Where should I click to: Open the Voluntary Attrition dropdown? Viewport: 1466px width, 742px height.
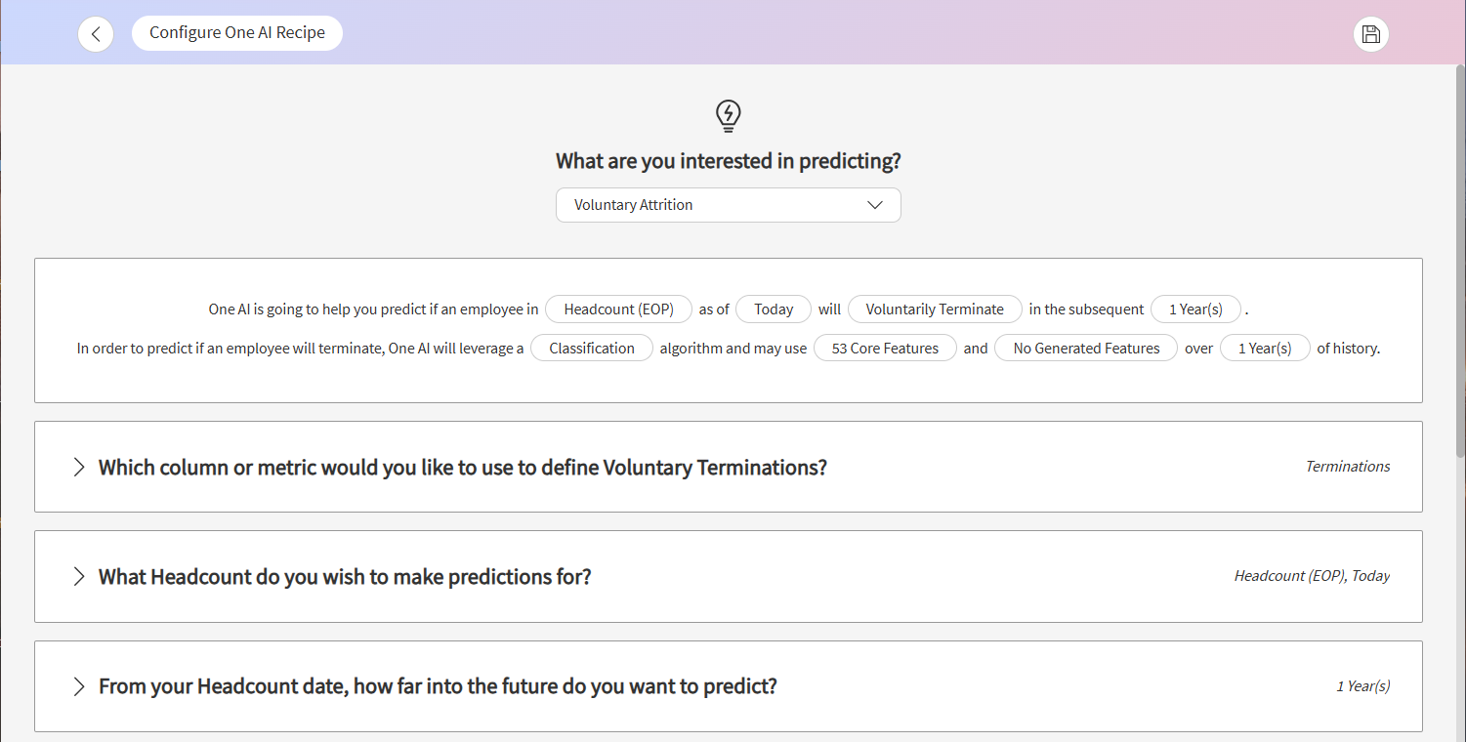729,205
